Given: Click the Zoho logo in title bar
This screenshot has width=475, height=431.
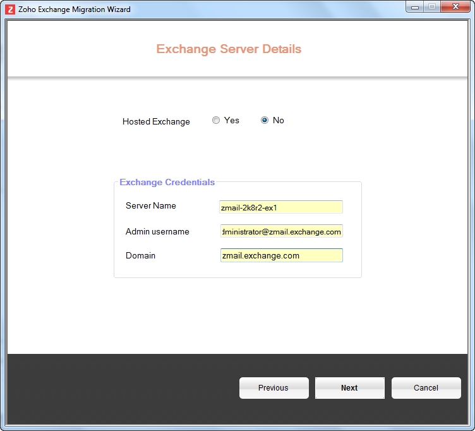Looking at the screenshot, I should click(10, 9).
